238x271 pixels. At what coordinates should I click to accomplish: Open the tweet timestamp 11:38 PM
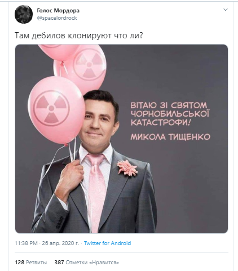pos(26,243)
